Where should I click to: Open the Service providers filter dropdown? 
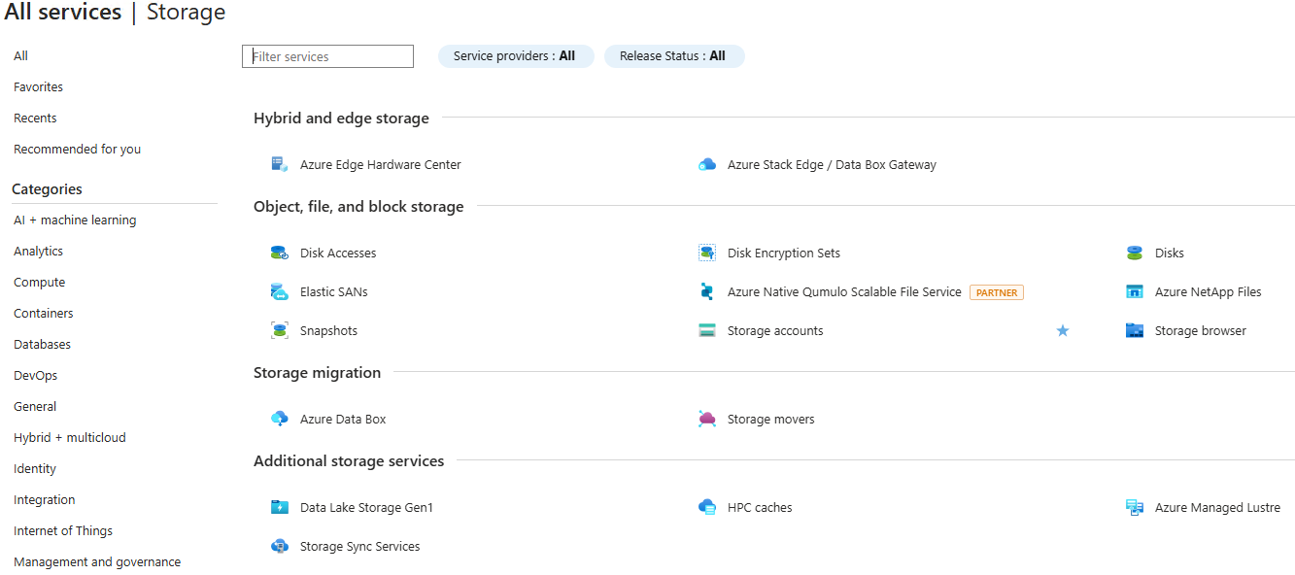point(515,56)
